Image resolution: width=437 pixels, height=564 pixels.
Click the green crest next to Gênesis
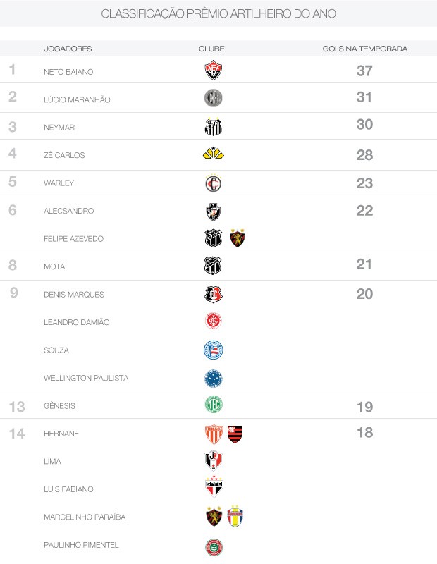(214, 404)
